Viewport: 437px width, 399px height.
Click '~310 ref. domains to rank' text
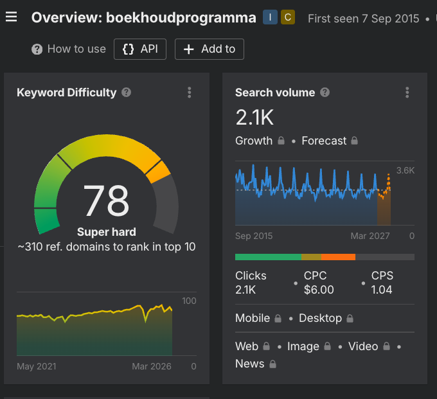107,247
